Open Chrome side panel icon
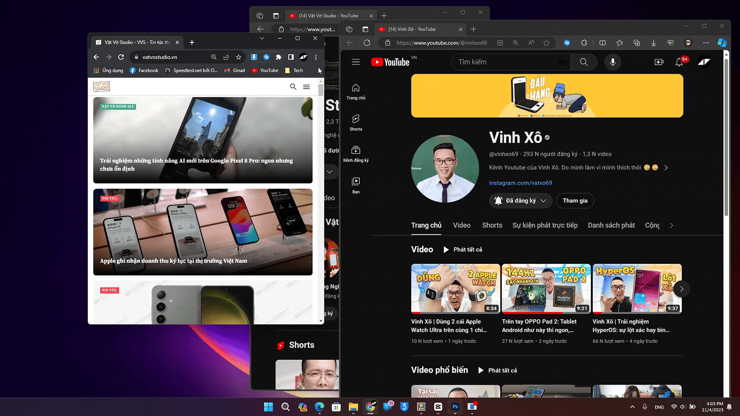The image size is (740, 416). pos(291,57)
